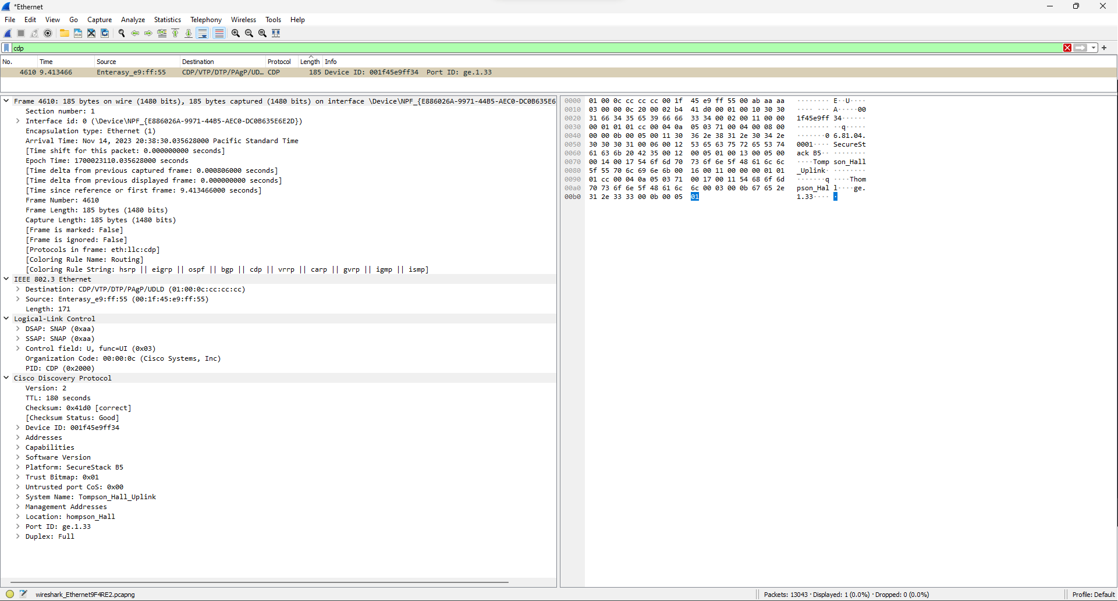Click the packet details horizontal scrollbar

coord(260,582)
